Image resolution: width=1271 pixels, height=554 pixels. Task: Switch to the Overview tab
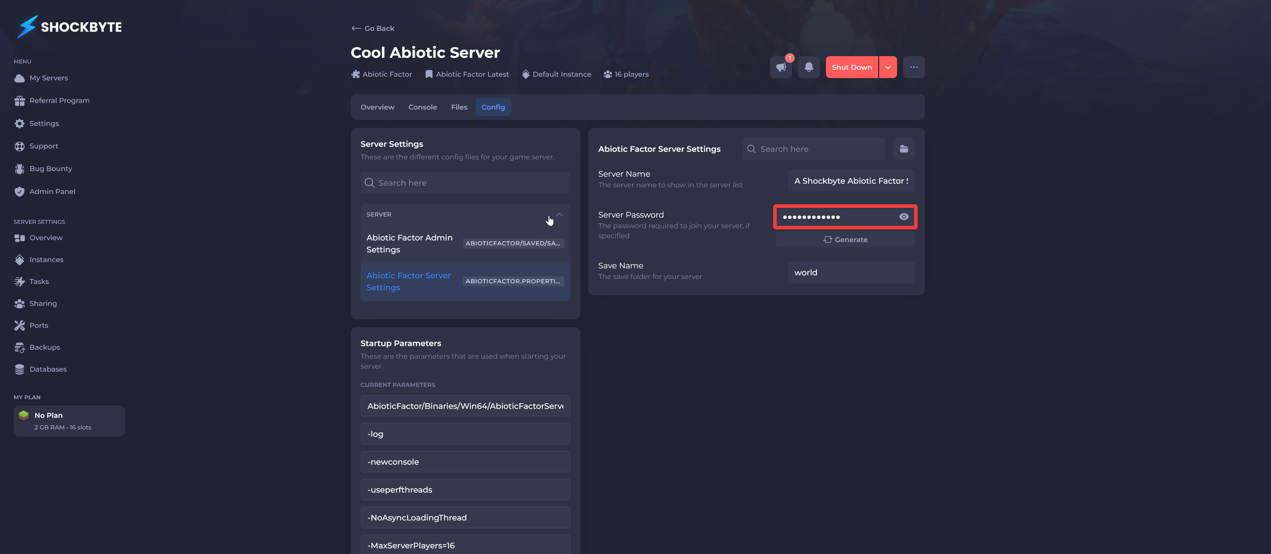378,107
